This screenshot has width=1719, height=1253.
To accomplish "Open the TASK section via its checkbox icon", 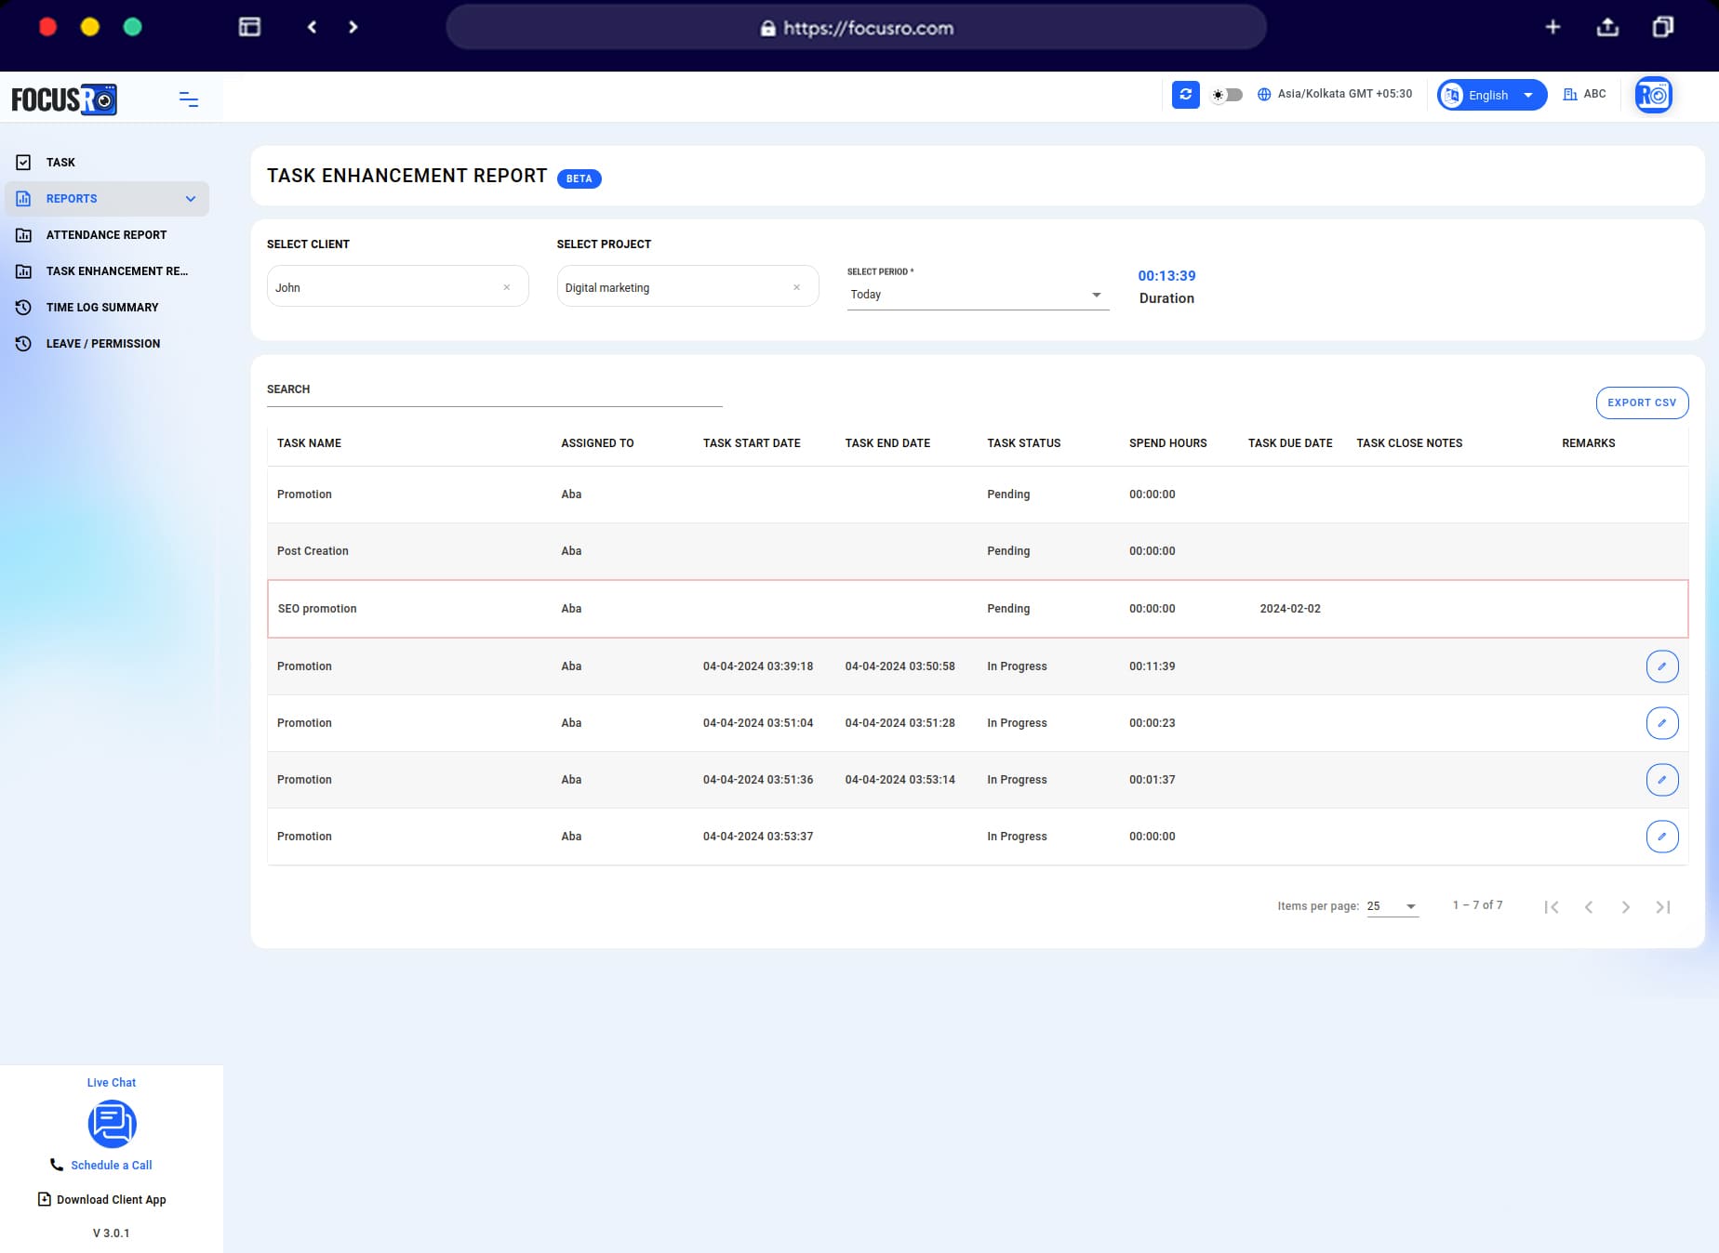I will (x=23, y=162).
